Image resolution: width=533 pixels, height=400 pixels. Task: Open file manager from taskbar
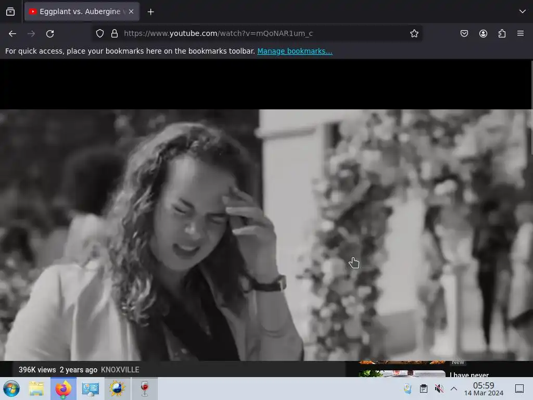[x=36, y=389]
